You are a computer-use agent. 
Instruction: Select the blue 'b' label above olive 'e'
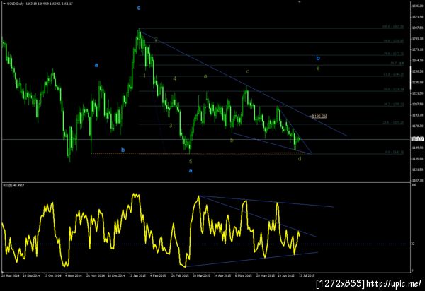pos(318,58)
